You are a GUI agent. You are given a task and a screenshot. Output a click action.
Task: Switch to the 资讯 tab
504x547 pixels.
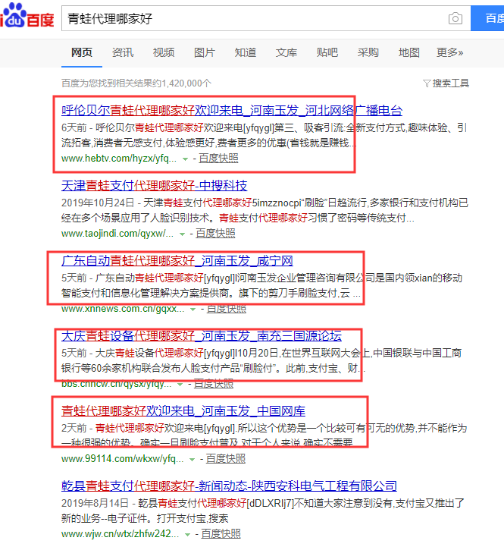point(123,52)
